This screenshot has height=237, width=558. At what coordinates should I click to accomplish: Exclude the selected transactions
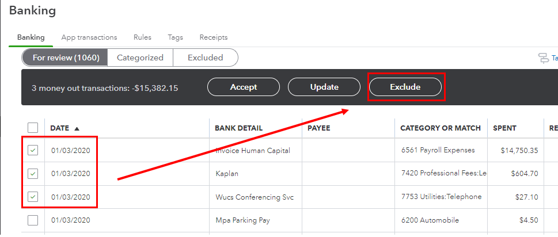click(x=405, y=87)
